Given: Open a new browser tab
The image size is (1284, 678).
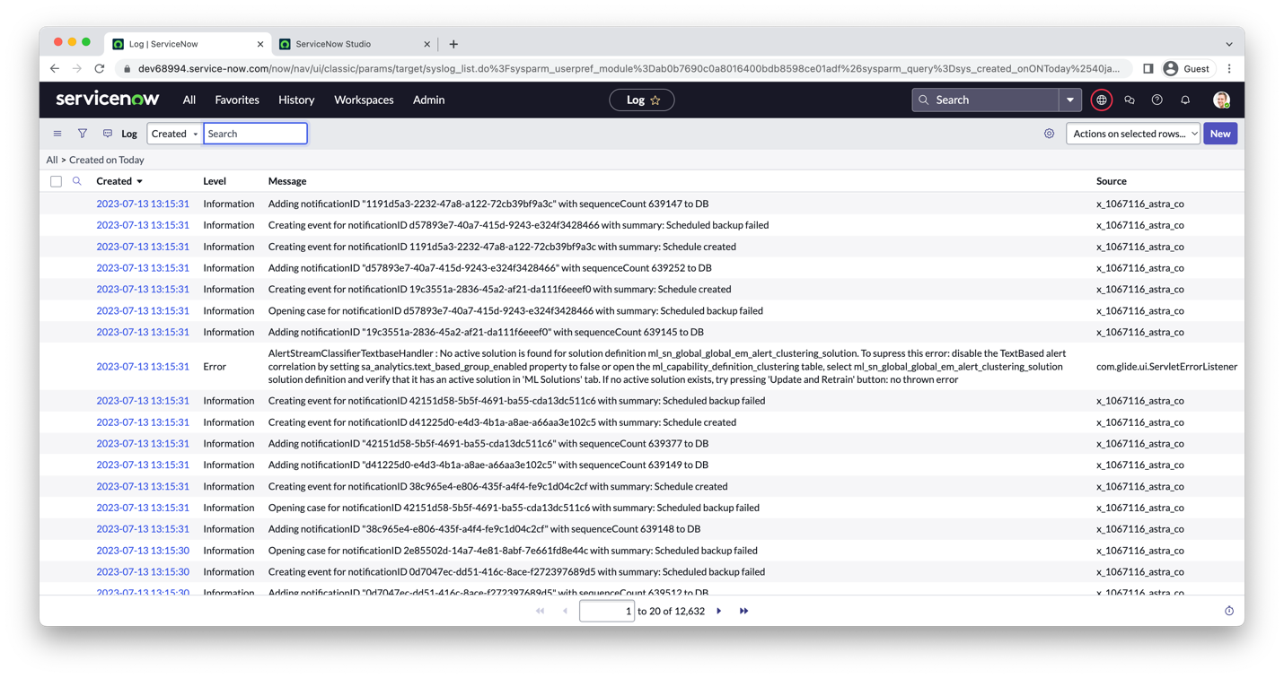Looking at the screenshot, I should (453, 44).
